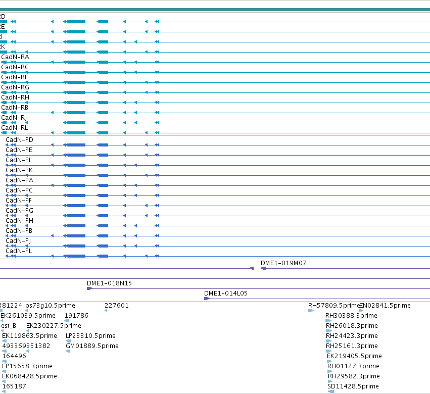
Task: Click the large exon on CadN-PD track
Action: [x=76, y=145]
